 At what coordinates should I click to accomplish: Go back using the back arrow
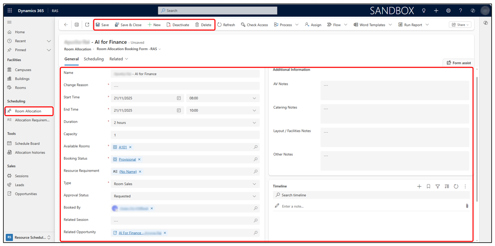[66, 25]
